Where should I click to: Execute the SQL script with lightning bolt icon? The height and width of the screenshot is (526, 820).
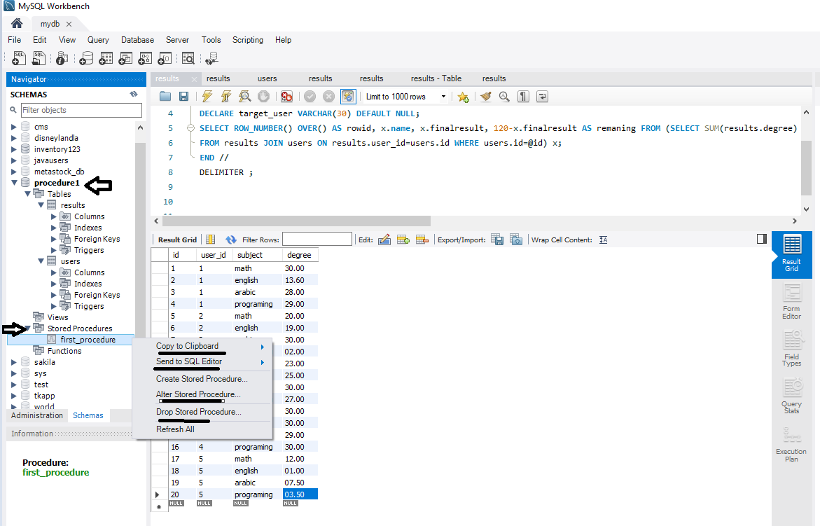(x=207, y=97)
